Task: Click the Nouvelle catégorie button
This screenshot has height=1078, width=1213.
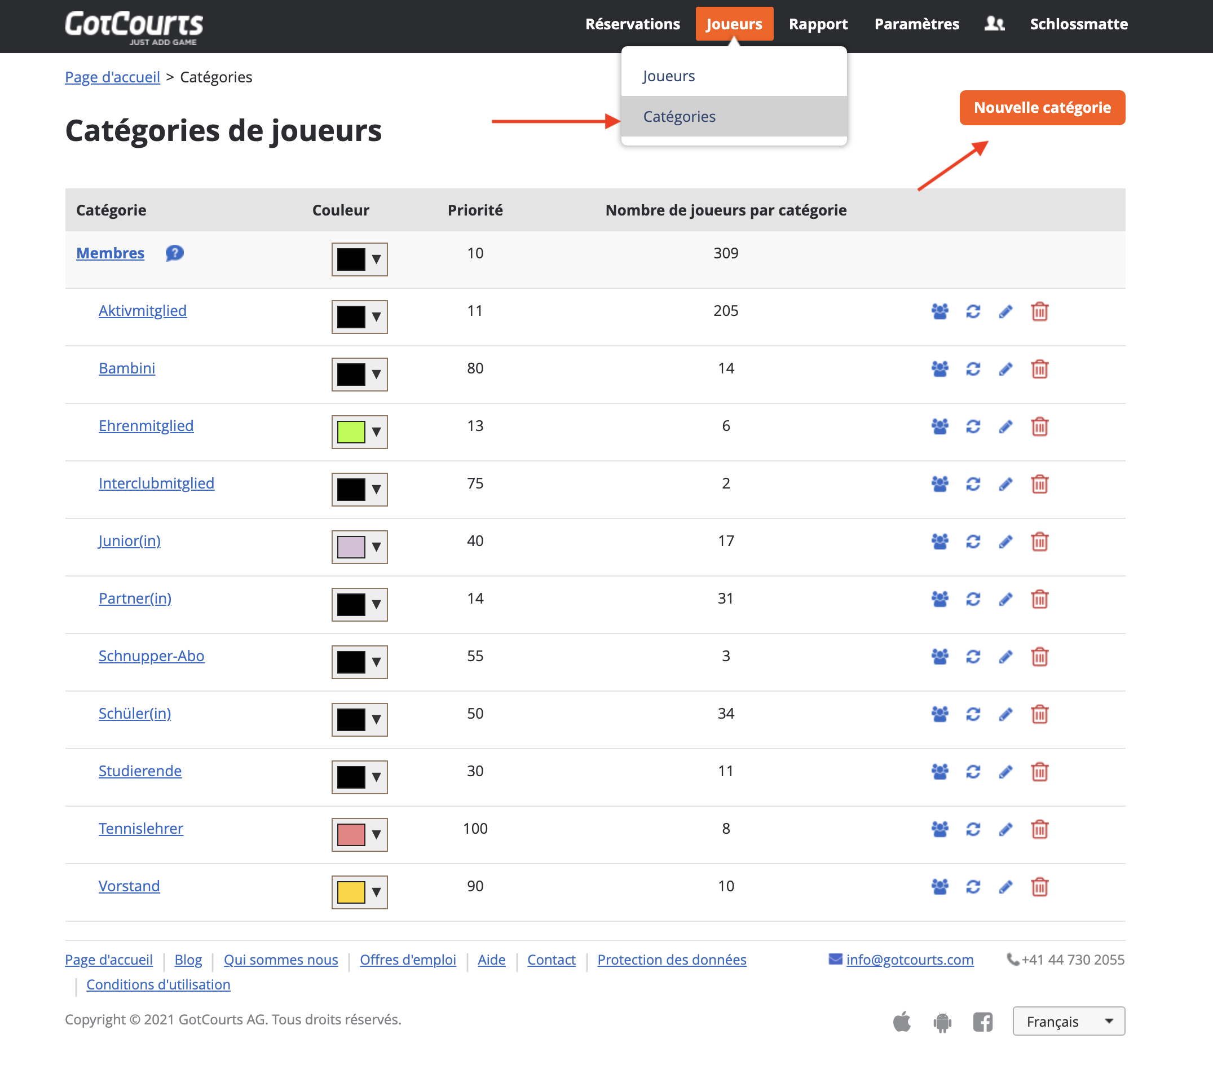Action: 1042,107
